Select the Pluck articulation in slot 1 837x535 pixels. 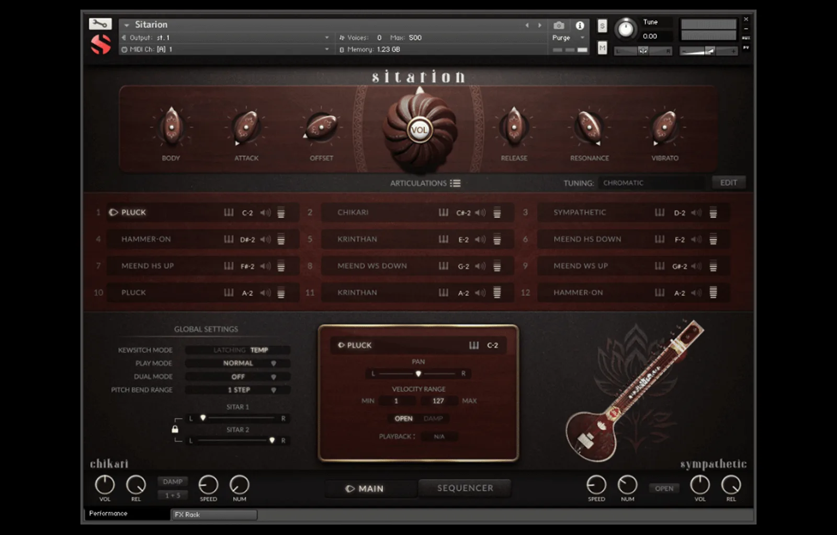point(202,213)
